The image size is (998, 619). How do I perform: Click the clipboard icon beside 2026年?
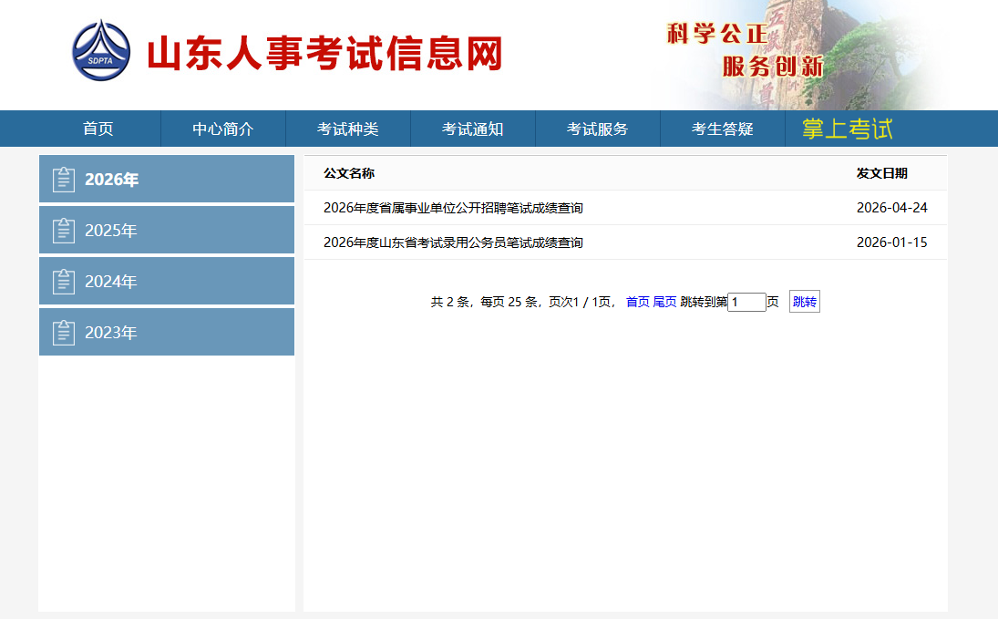point(64,180)
